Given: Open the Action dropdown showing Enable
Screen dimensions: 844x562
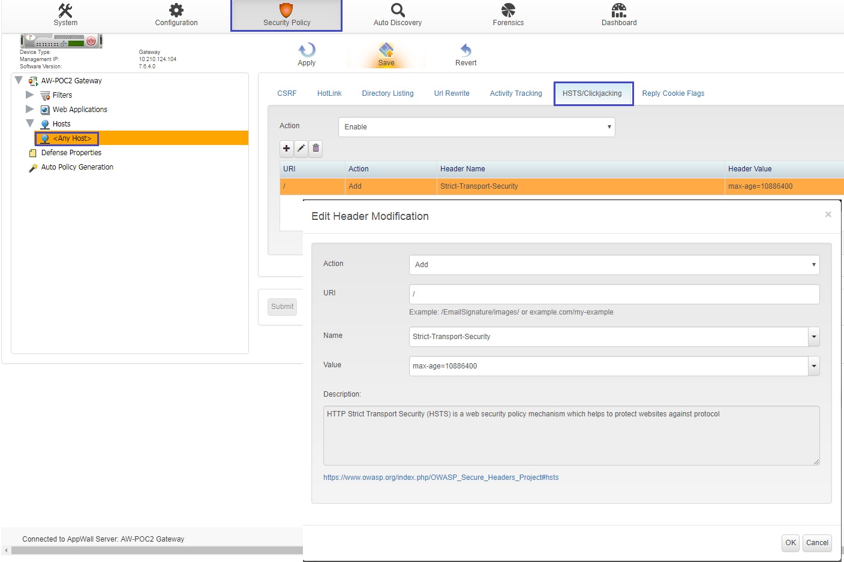Looking at the screenshot, I should pyautogui.click(x=476, y=127).
